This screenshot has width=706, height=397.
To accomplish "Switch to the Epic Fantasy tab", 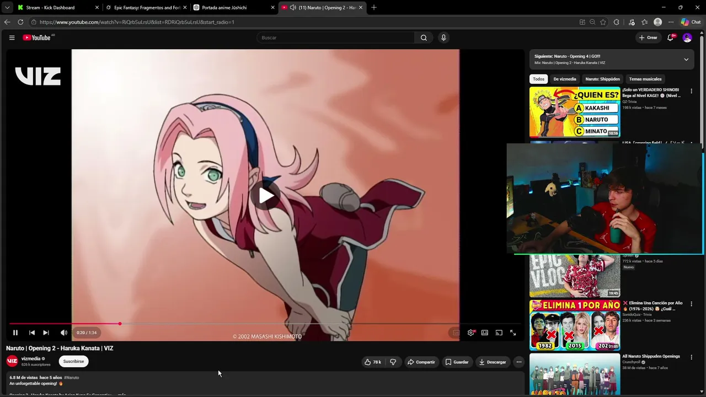I will 146,8.
